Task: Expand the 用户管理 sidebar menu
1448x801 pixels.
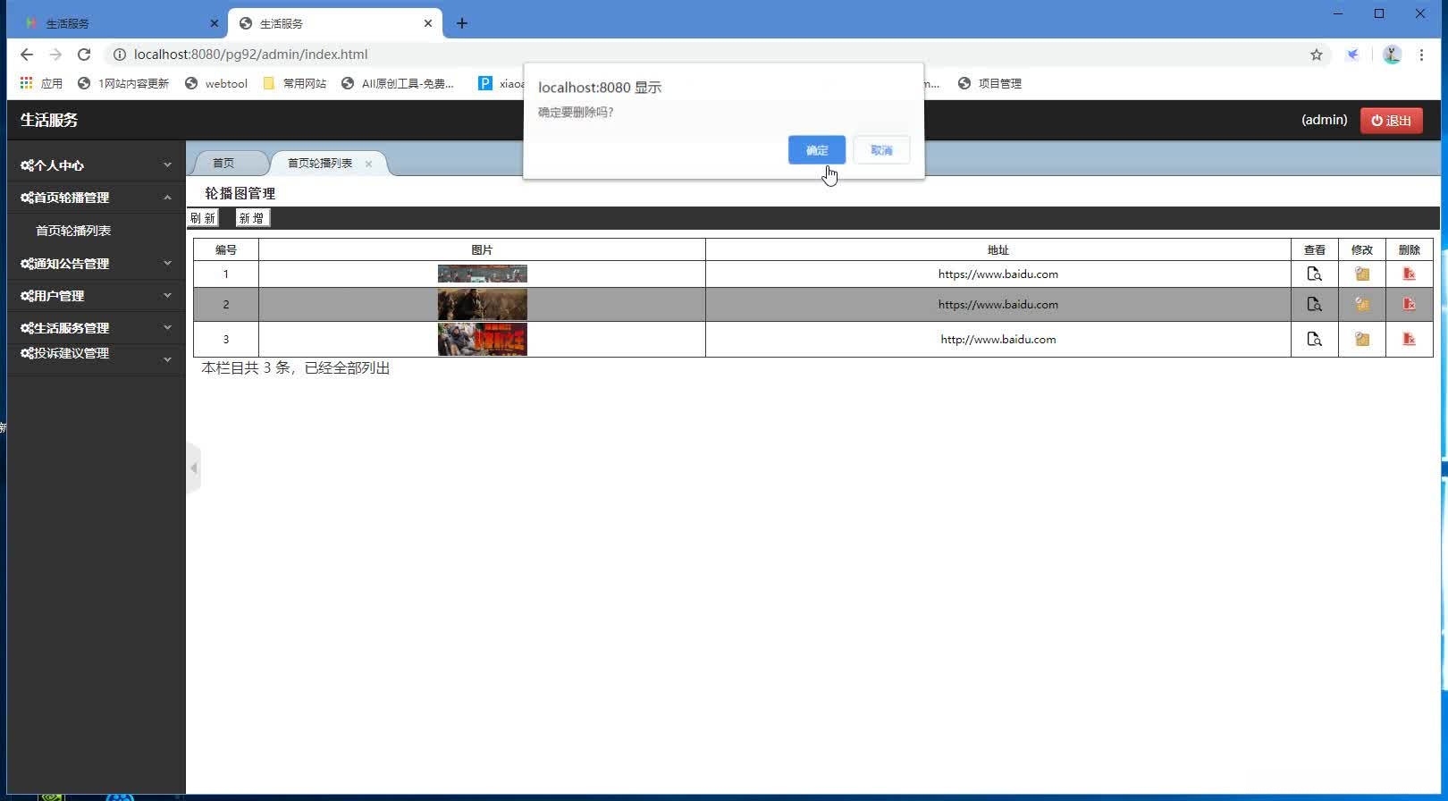Action: click(x=96, y=296)
